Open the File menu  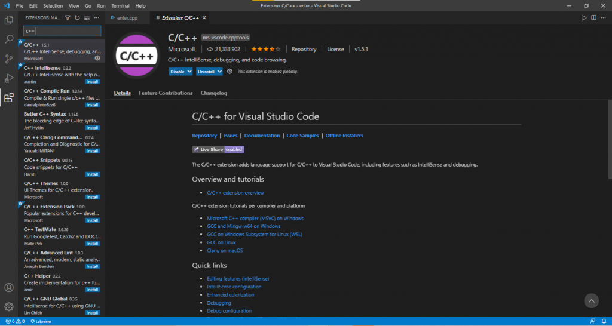(x=20, y=6)
